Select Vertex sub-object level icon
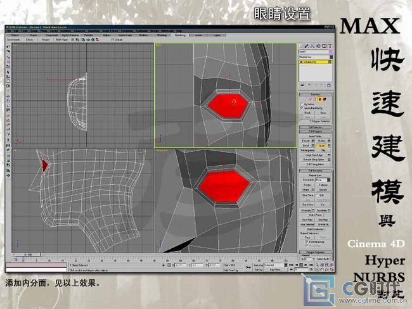The width and height of the screenshot is (412, 309). 306,99
